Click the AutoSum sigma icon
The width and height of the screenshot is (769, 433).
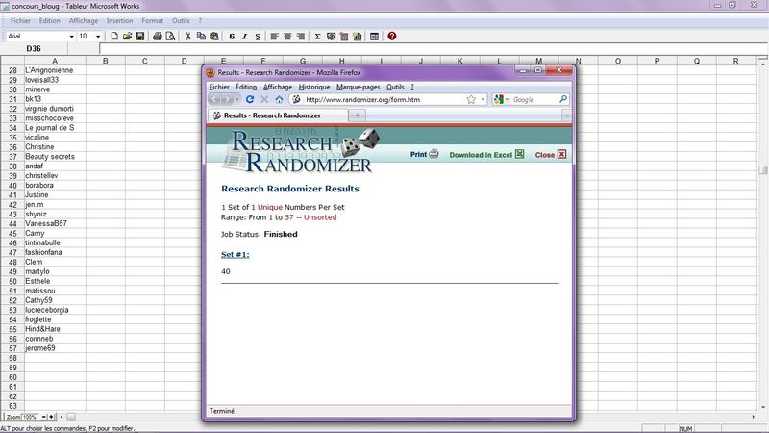[x=318, y=37]
